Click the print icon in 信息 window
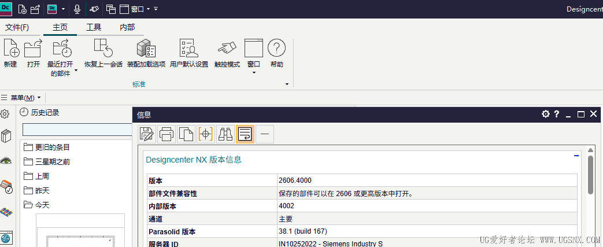603x247 pixels. pos(167,134)
